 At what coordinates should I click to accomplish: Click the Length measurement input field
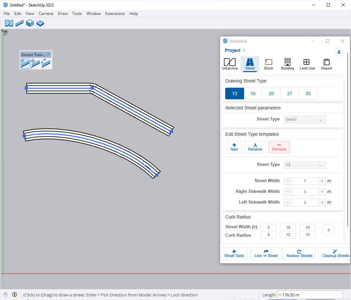tap(310, 295)
